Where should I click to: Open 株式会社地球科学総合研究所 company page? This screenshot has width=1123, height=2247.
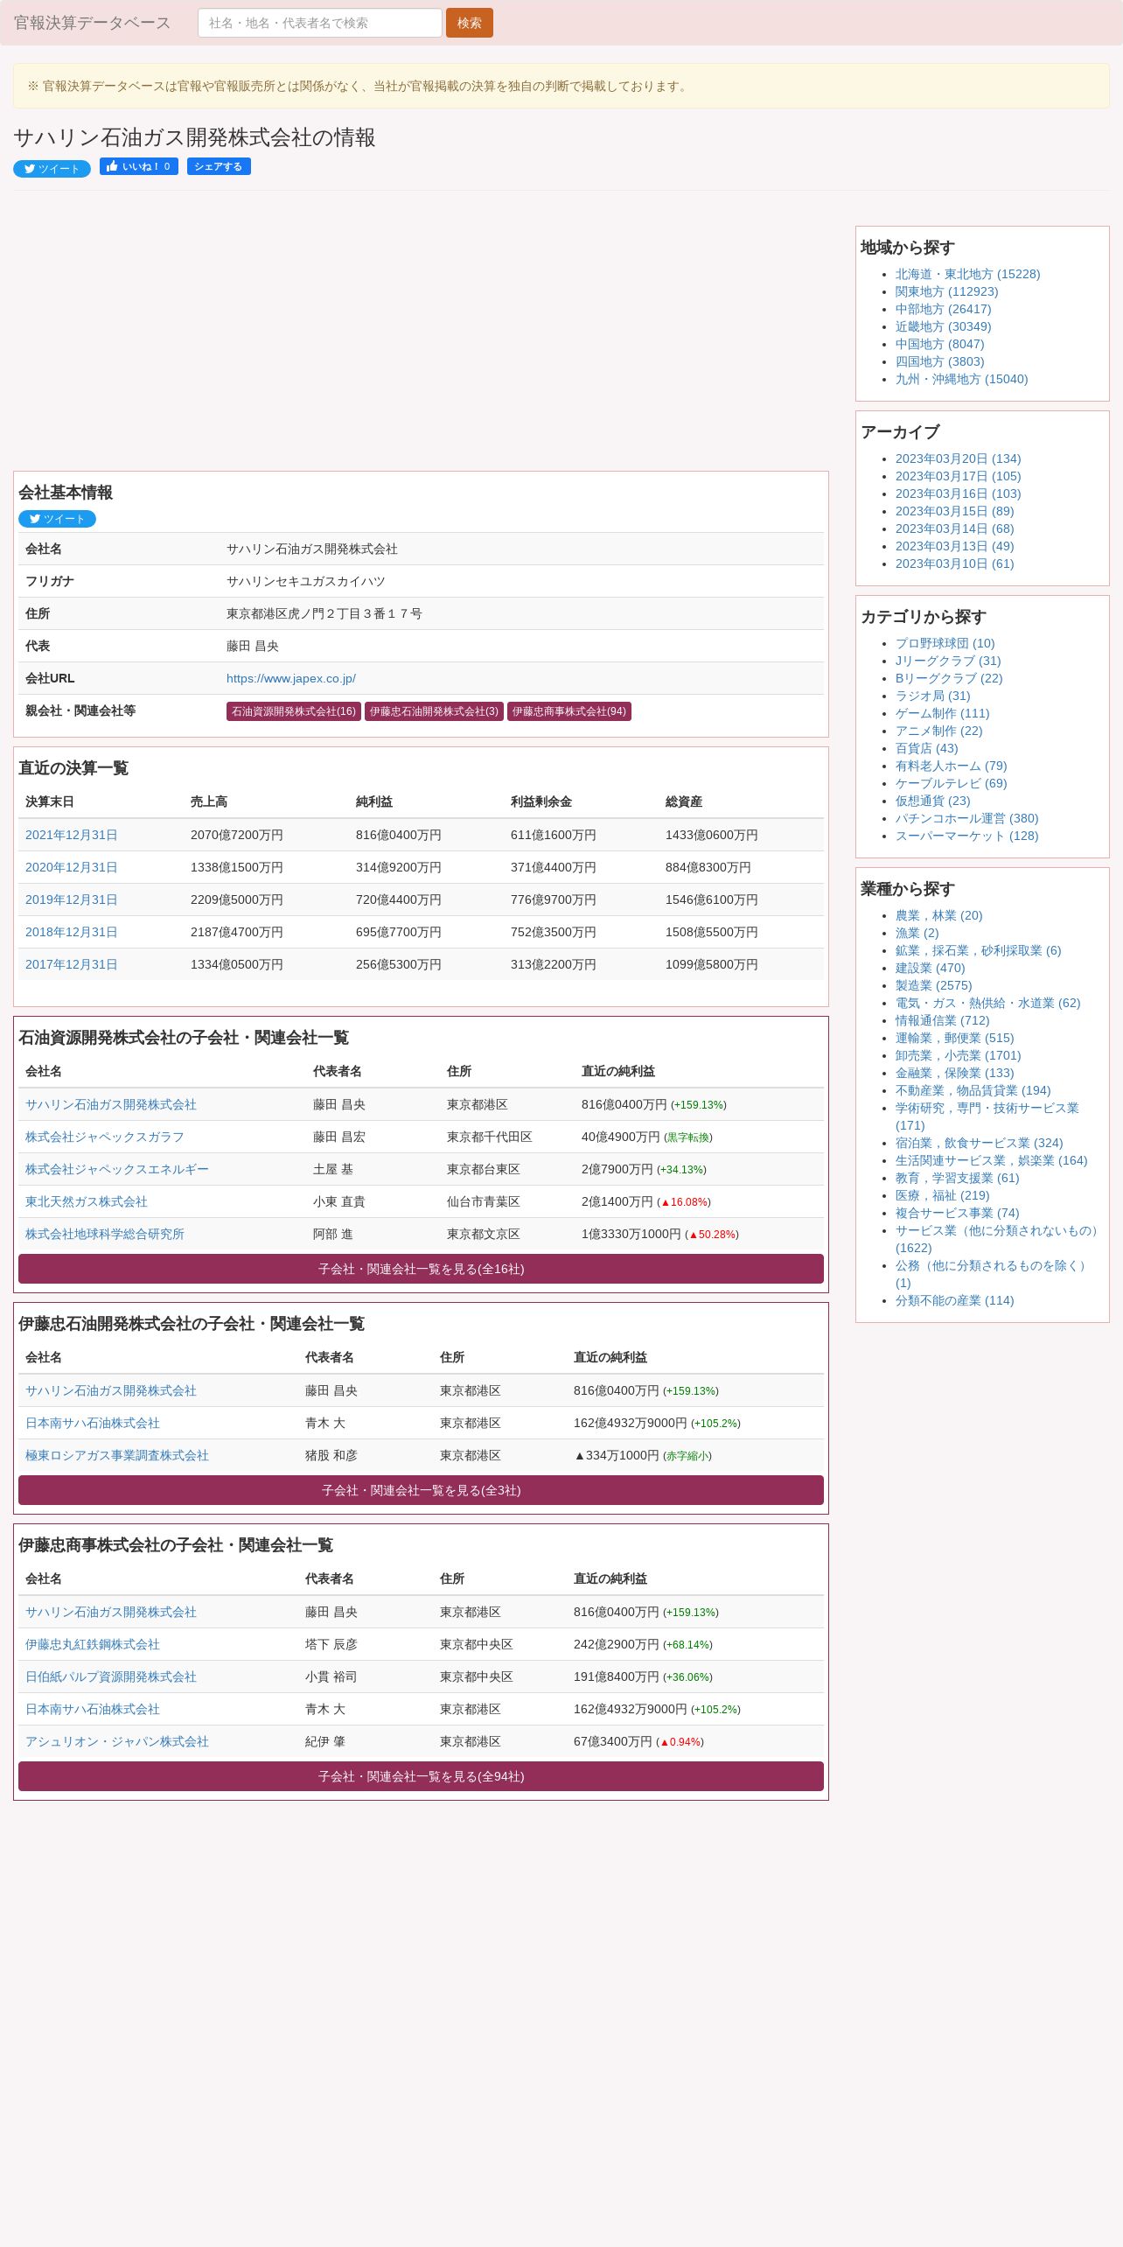pos(105,1234)
